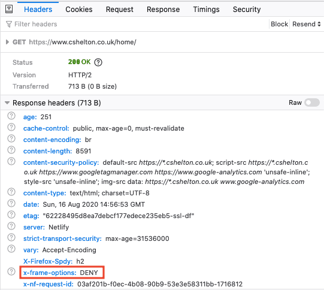Open help icon for etag header

[x=11, y=215]
